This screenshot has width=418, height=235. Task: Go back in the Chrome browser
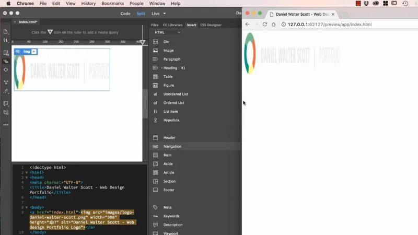tap(247, 24)
